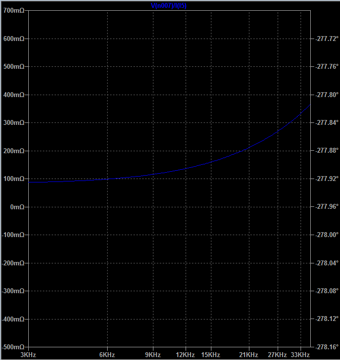The width and height of the screenshot is (340, 360).
Task: Click the 200mΩ left axis label
Action: [x=14, y=151]
